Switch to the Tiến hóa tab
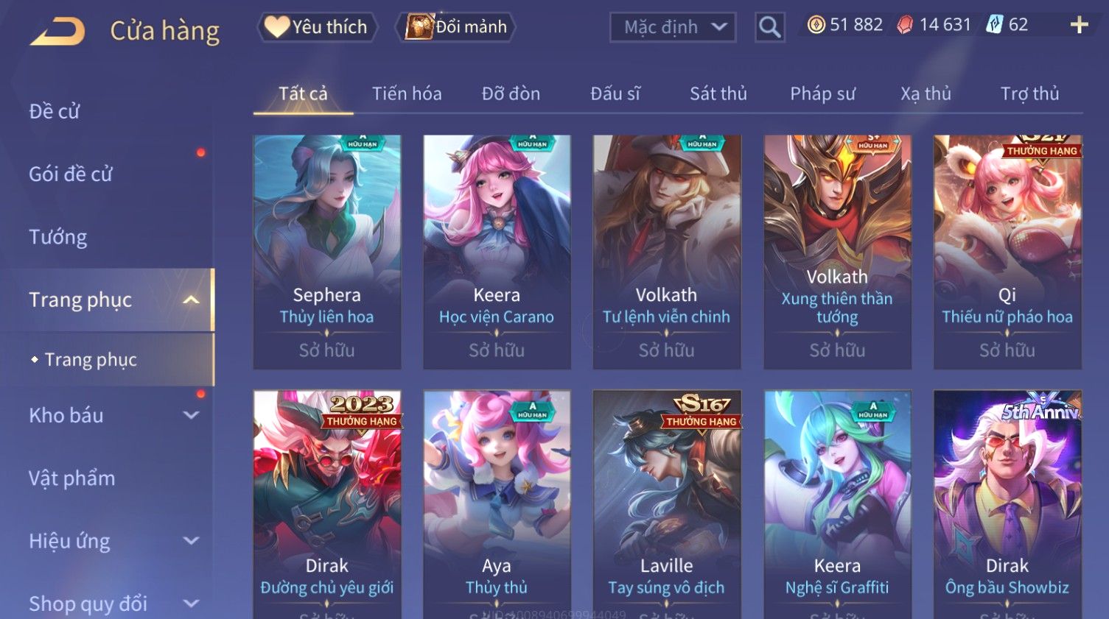The width and height of the screenshot is (1109, 619). [407, 93]
